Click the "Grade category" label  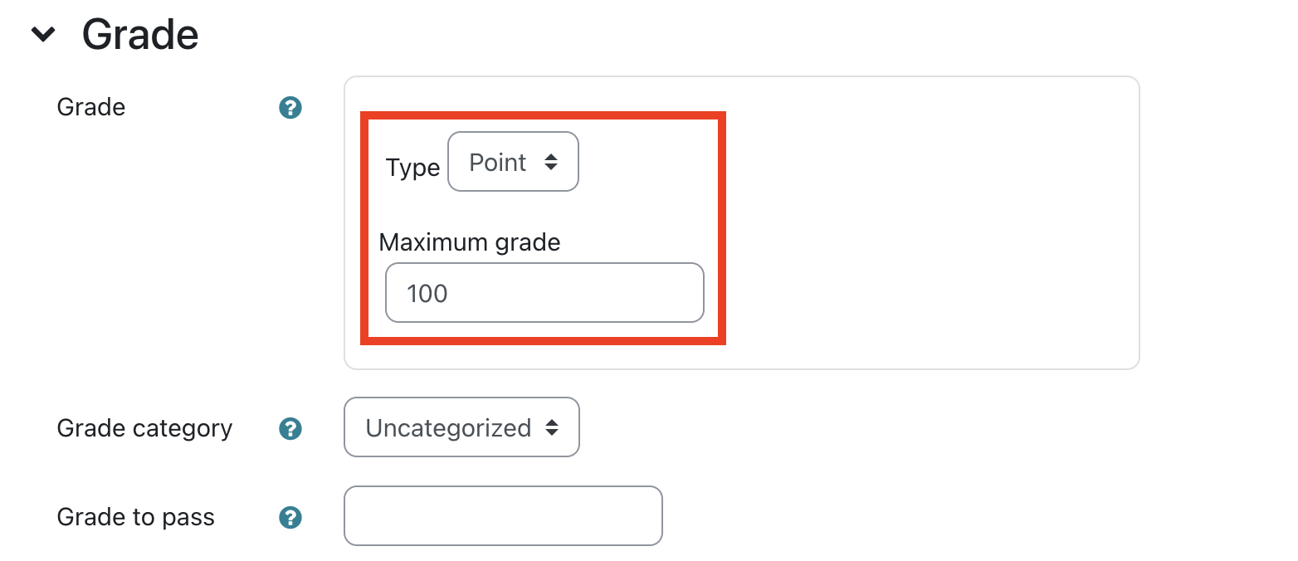tap(144, 429)
